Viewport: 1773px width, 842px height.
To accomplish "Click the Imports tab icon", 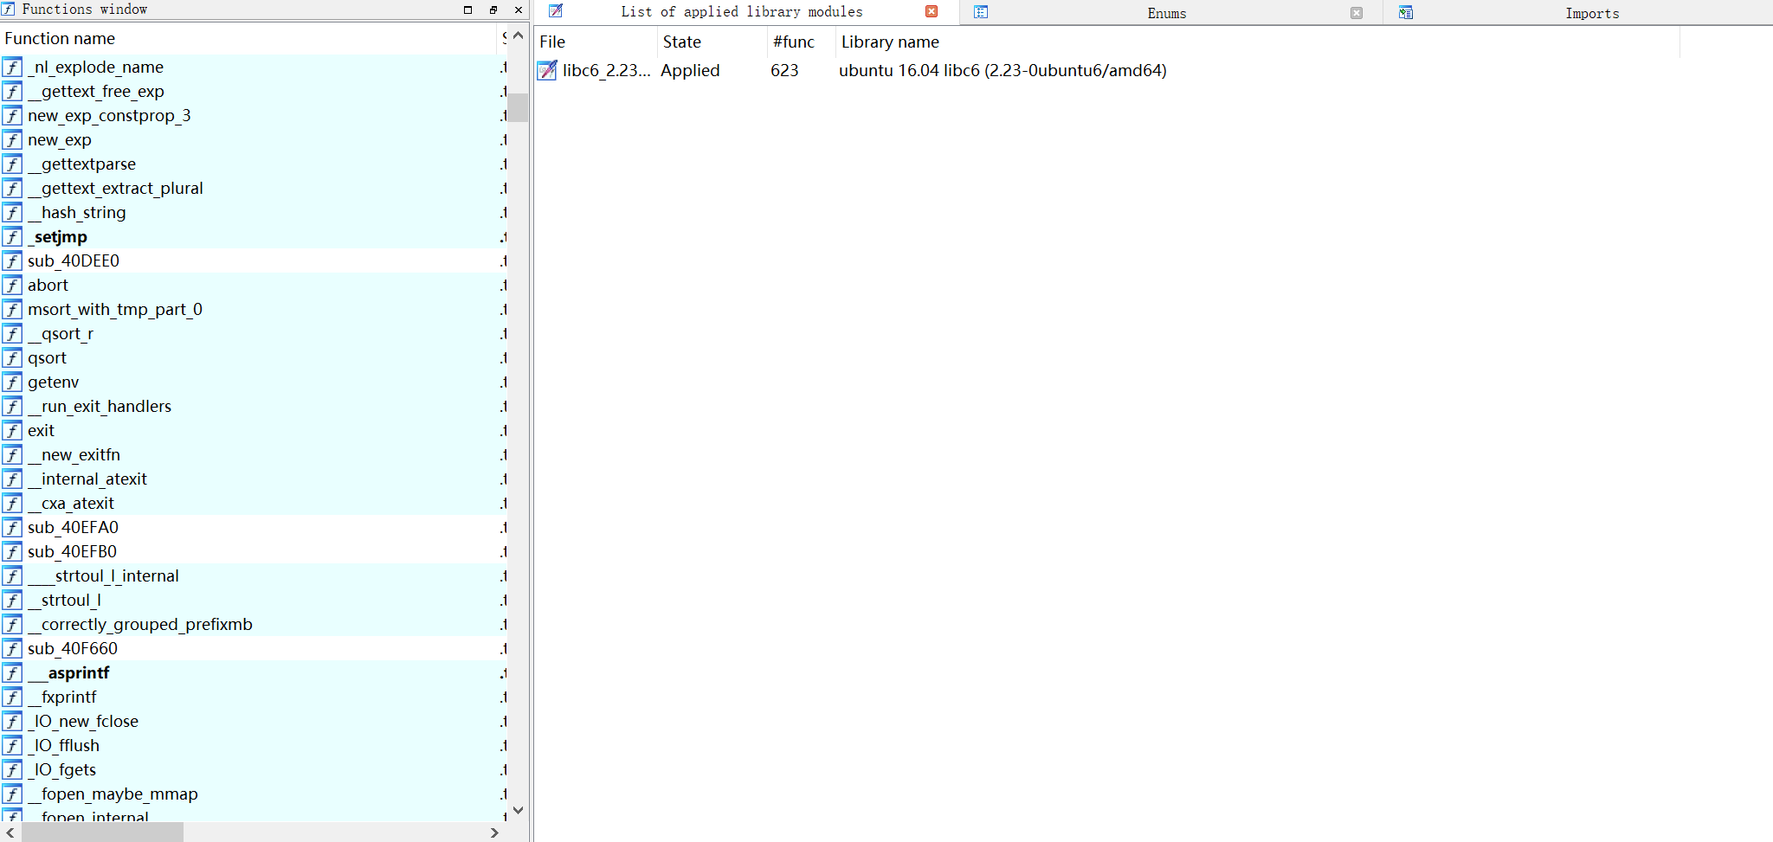I will click(x=1406, y=12).
